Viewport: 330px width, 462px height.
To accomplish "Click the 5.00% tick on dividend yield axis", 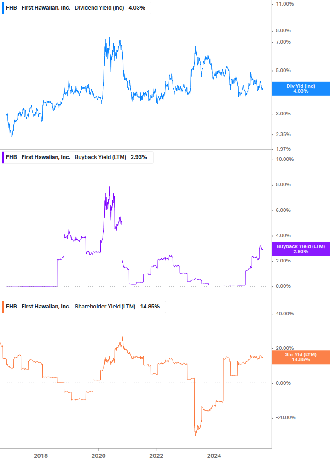I will pos(283,71).
